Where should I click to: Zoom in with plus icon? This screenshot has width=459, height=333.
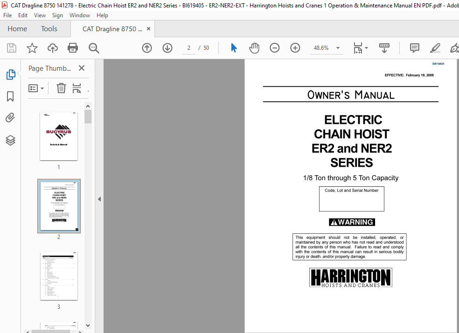pyautogui.click(x=295, y=48)
